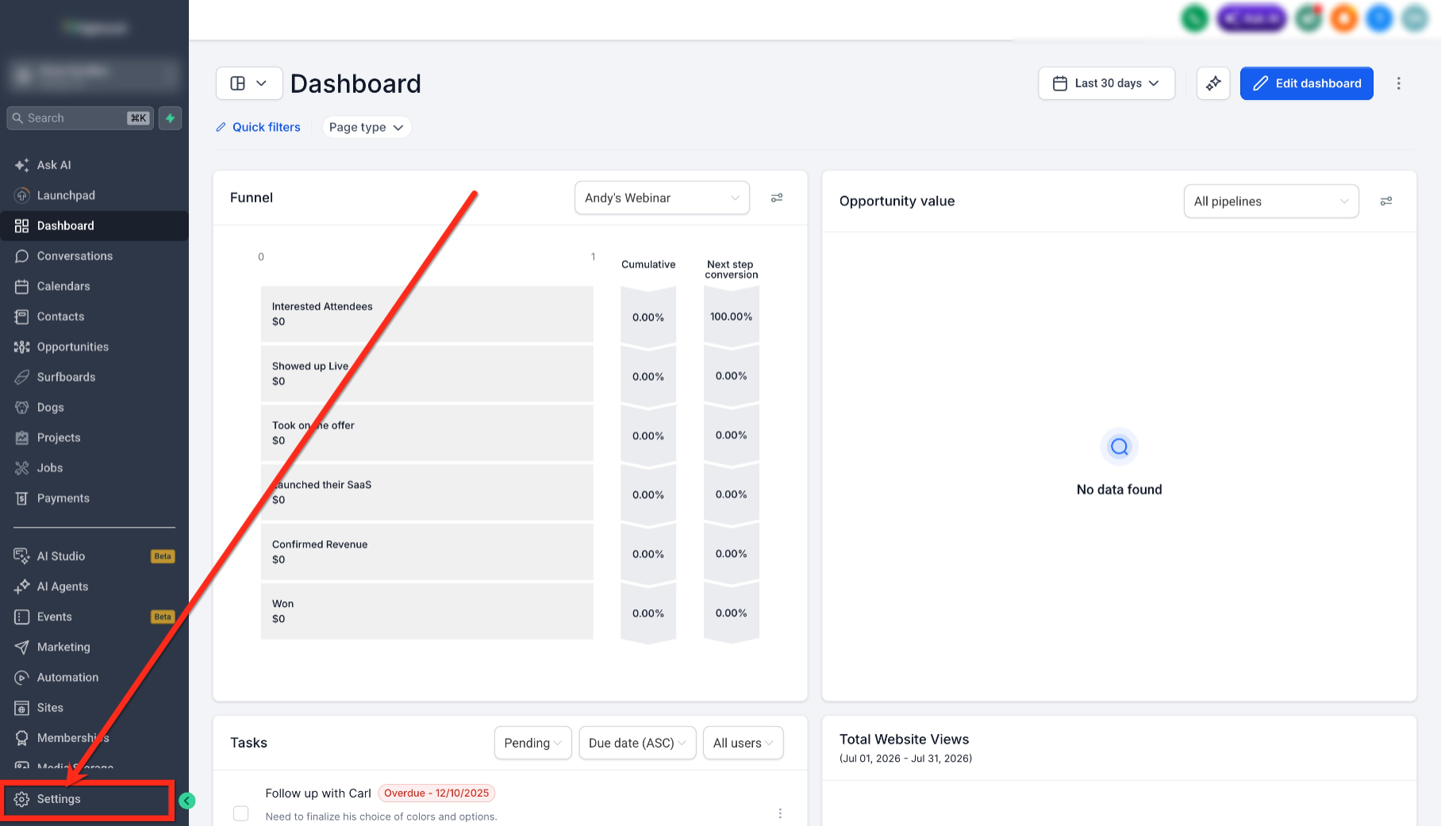The image size is (1441, 826).
Task: Click the sidebar Search input field
Action: 79,118
